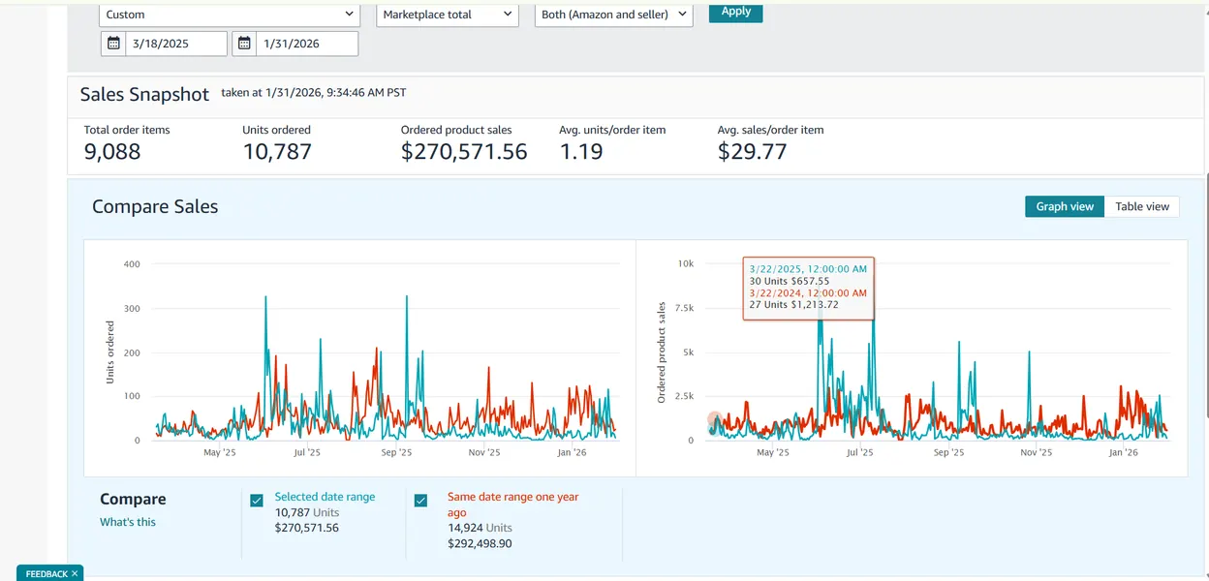Open the FEEDBACK panel
The height and width of the screenshot is (581, 1209).
pos(46,574)
